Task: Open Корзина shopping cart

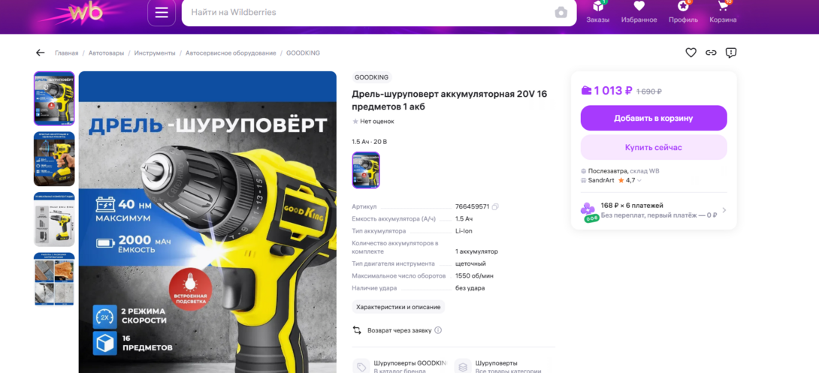Action: [x=723, y=13]
